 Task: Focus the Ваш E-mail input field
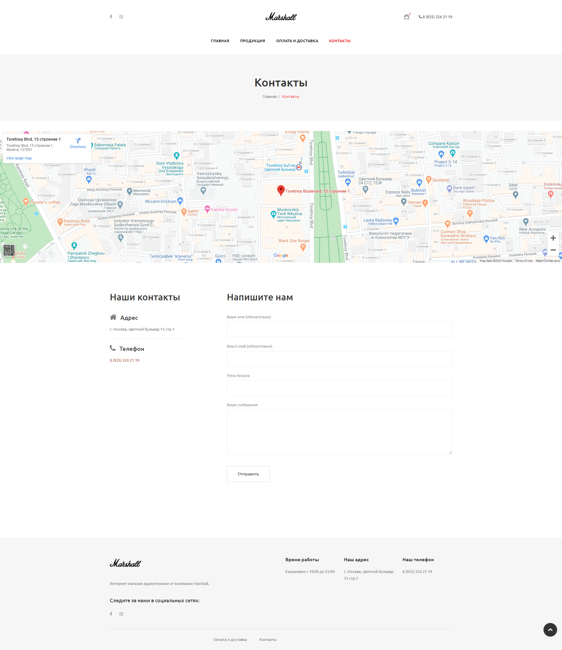click(x=339, y=359)
